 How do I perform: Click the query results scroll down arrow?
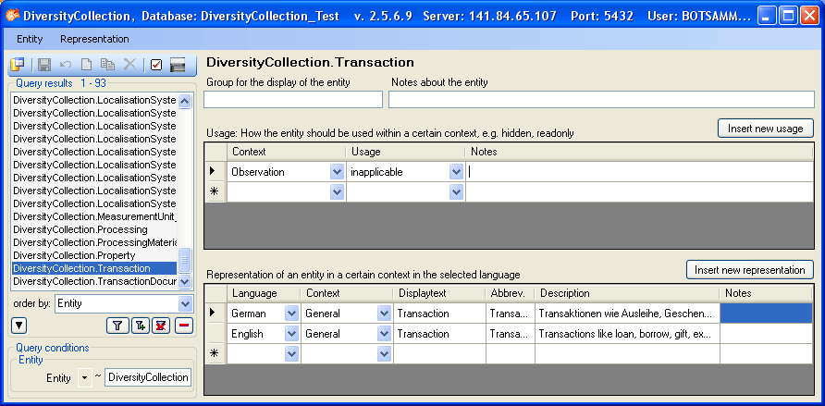185,282
